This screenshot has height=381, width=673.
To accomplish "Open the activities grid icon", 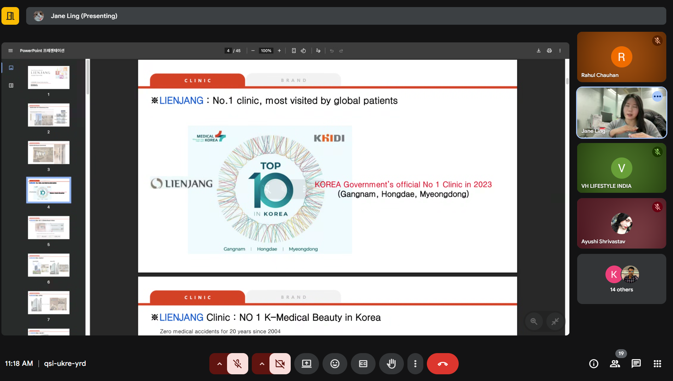I will [657, 363].
